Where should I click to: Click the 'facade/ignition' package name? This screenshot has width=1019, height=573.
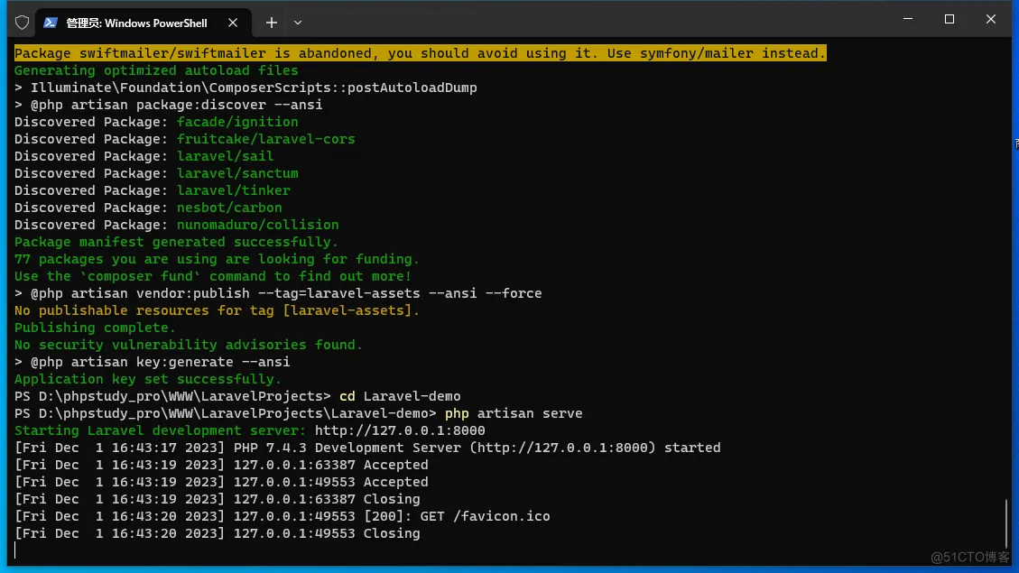(x=237, y=122)
